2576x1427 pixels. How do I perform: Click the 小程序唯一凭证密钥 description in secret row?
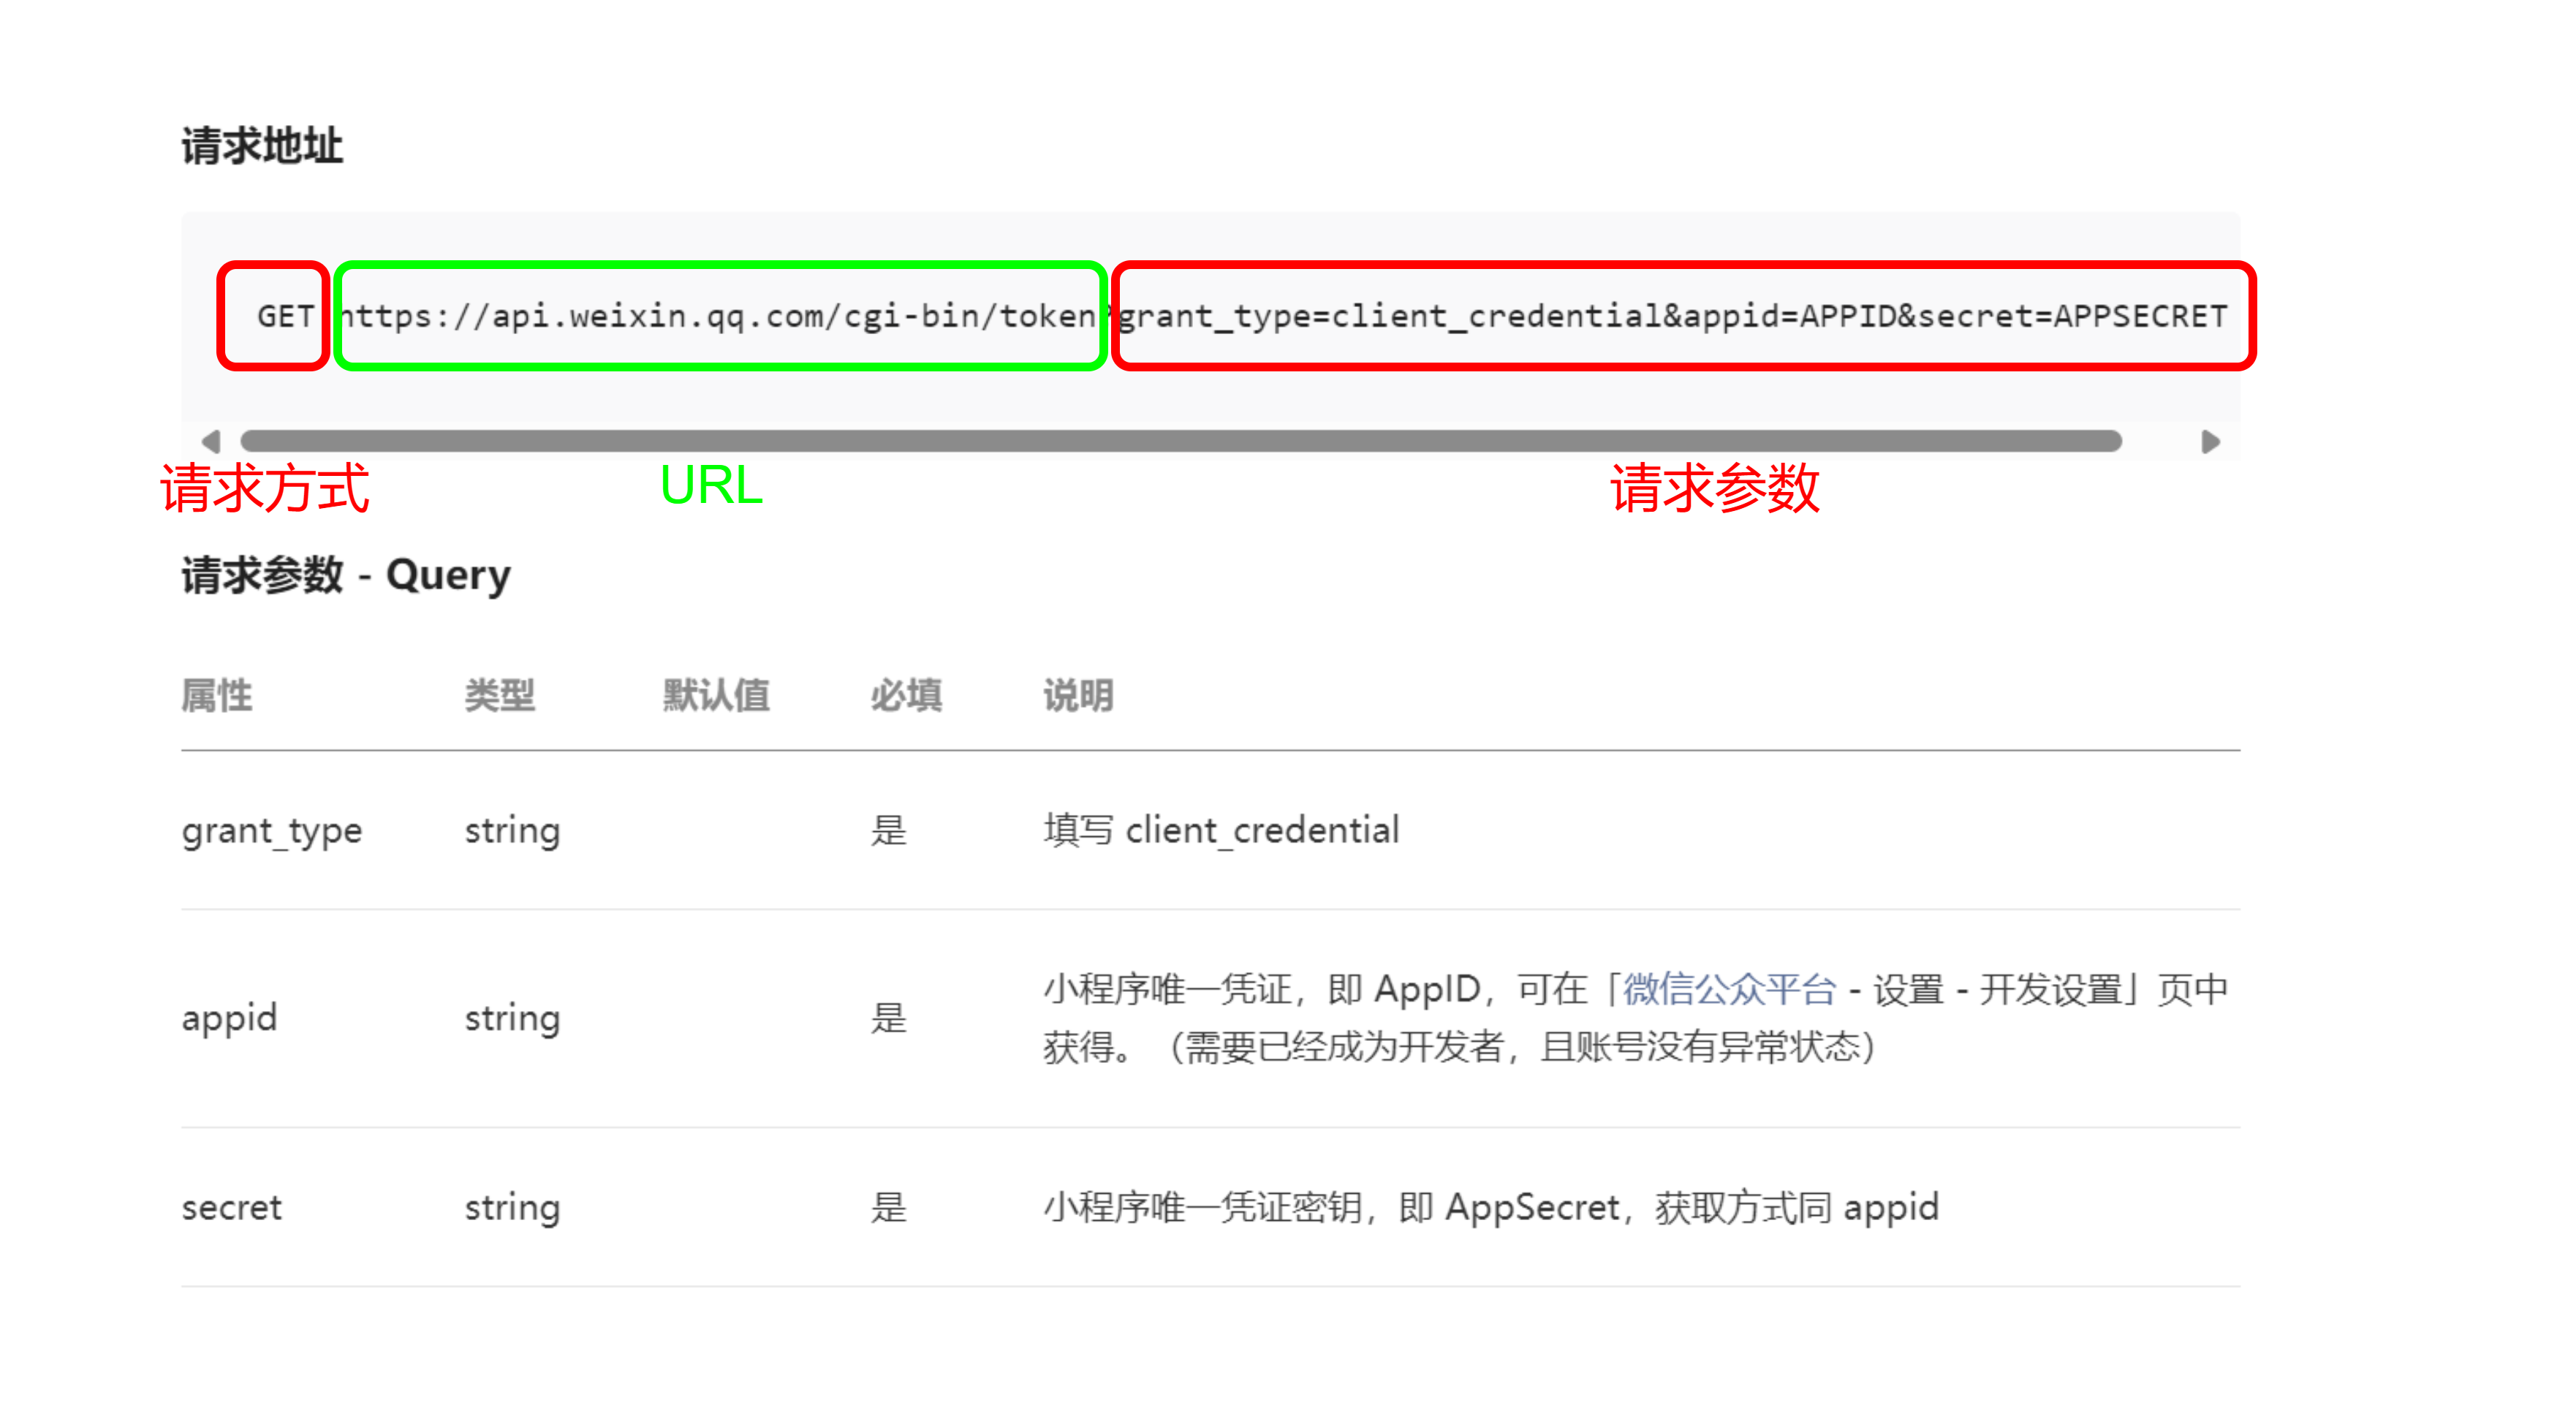[x=1491, y=1207]
